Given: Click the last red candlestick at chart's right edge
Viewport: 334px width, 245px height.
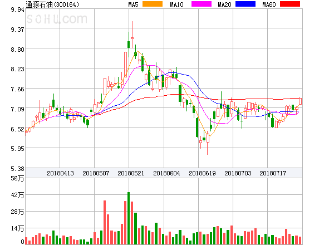Looking at the screenshot, I should point(300,101).
